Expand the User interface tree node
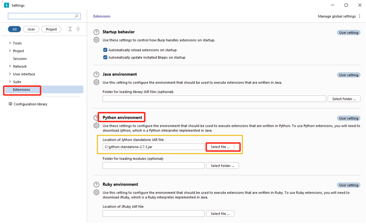The height and width of the screenshot is (224, 366). tap(10, 74)
